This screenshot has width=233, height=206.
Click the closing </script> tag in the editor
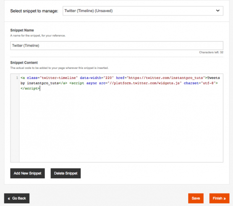(x=30, y=89)
